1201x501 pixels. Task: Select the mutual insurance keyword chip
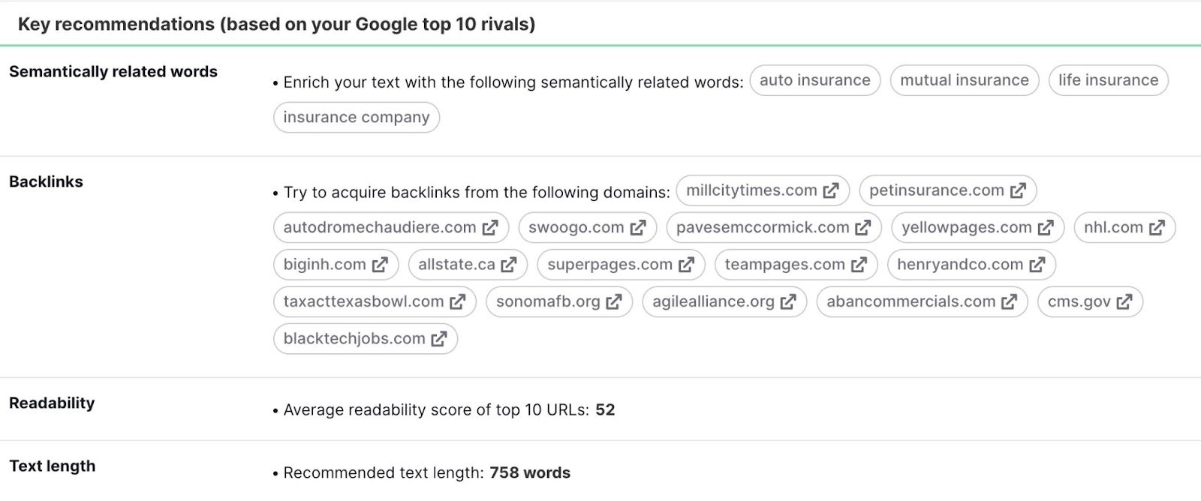[x=965, y=80]
